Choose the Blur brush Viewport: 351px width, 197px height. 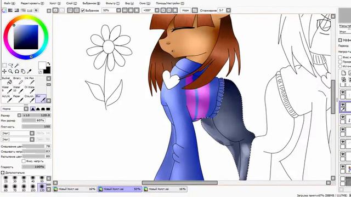click(x=41, y=99)
